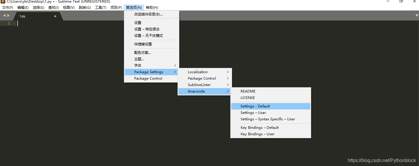The width and height of the screenshot is (419, 166).
Task: Expand the Localization submenu
Action: tap(205, 72)
